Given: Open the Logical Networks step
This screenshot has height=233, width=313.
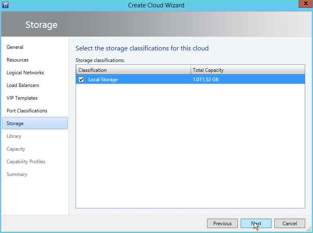Looking at the screenshot, I should click(x=25, y=73).
